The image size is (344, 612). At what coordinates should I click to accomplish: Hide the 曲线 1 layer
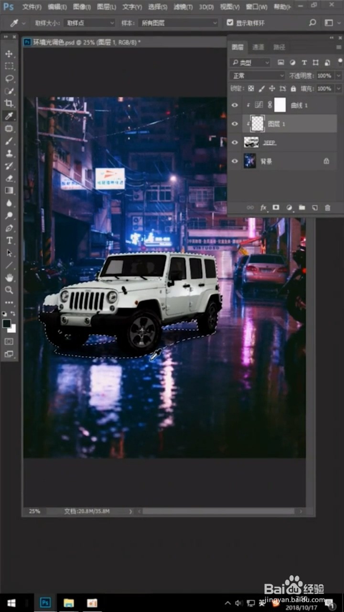pos(235,105)
